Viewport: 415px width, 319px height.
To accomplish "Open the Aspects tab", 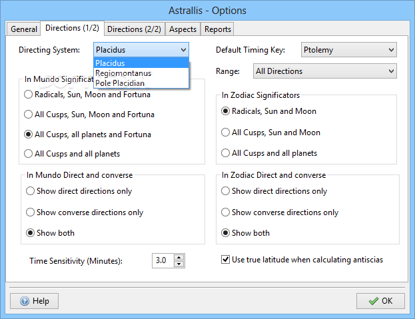I will click(x=183, y=29).
